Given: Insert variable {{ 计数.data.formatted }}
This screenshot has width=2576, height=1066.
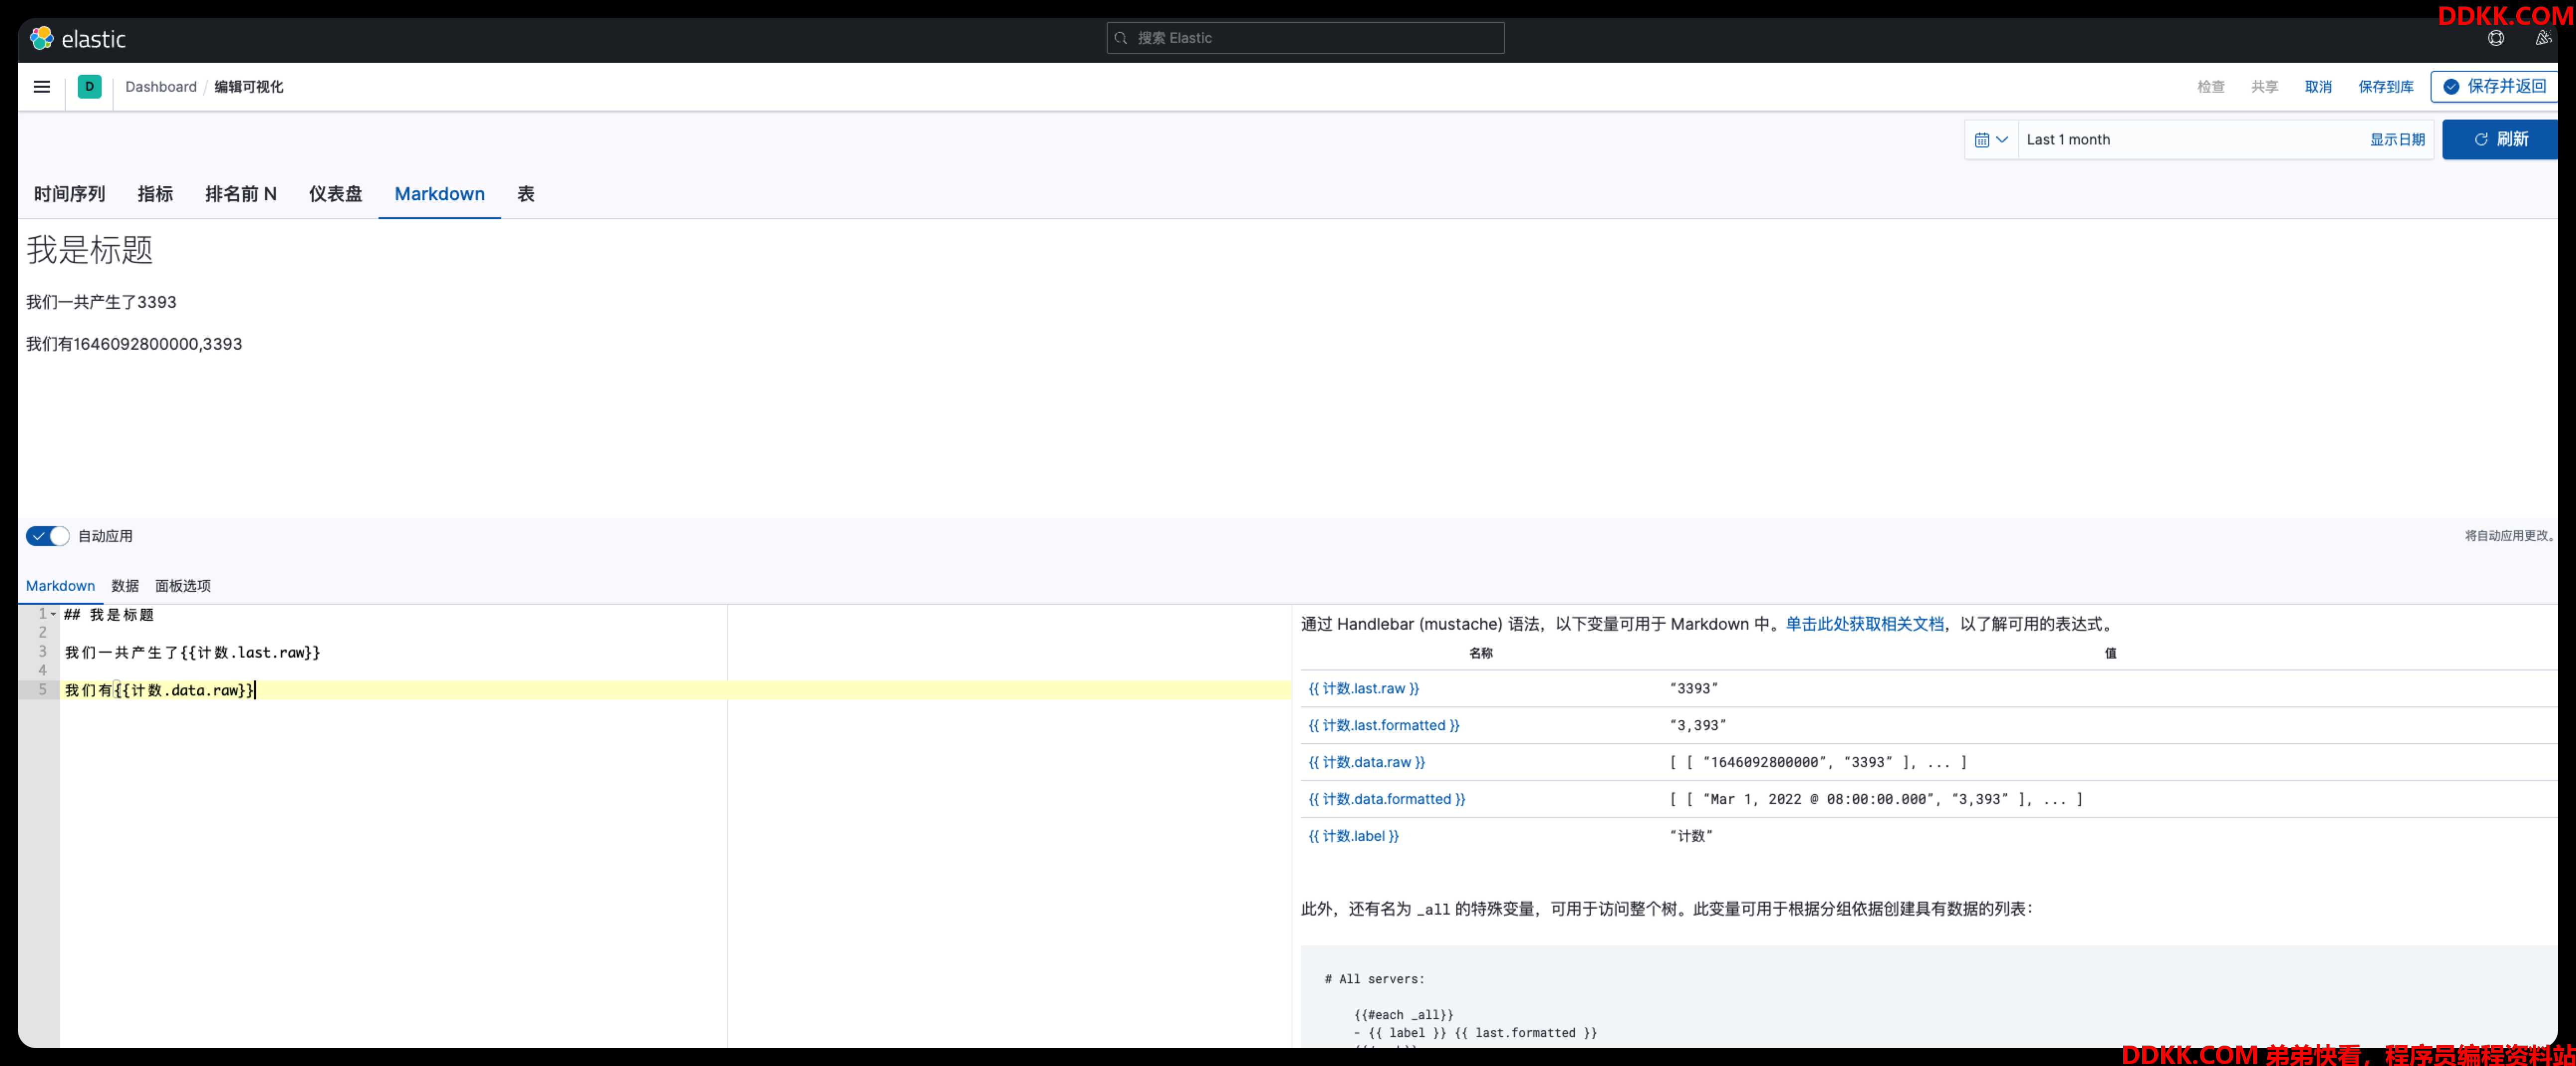Looking at the screenshot, I should pos(1386,800).
